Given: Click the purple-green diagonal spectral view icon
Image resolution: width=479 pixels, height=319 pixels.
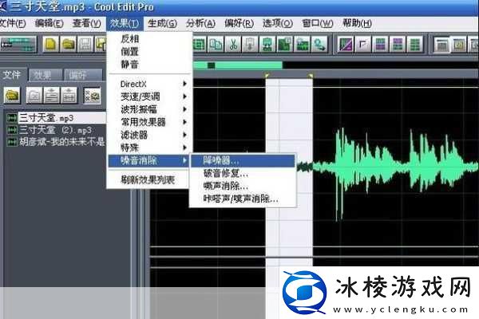Looking at the screenshot, I should click(x=346, y=45).
